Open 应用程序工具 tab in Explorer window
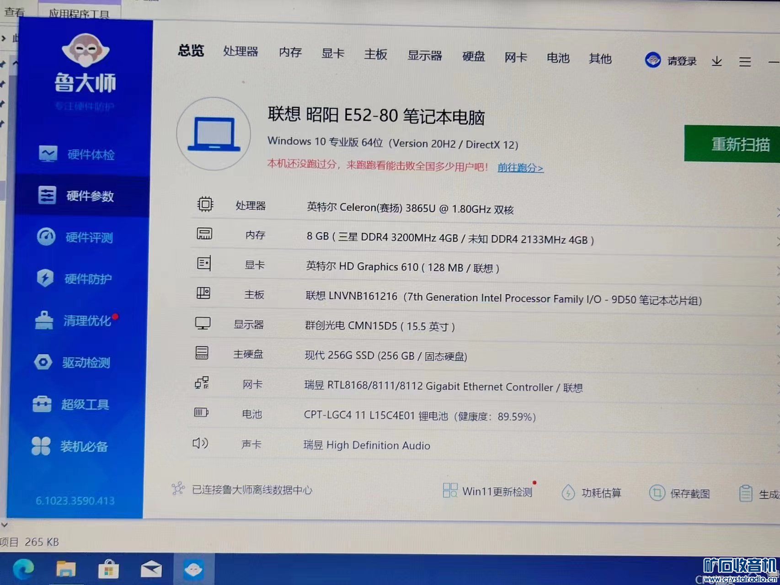The width and height of the screenshot is (780, 585). click(79, 14)
